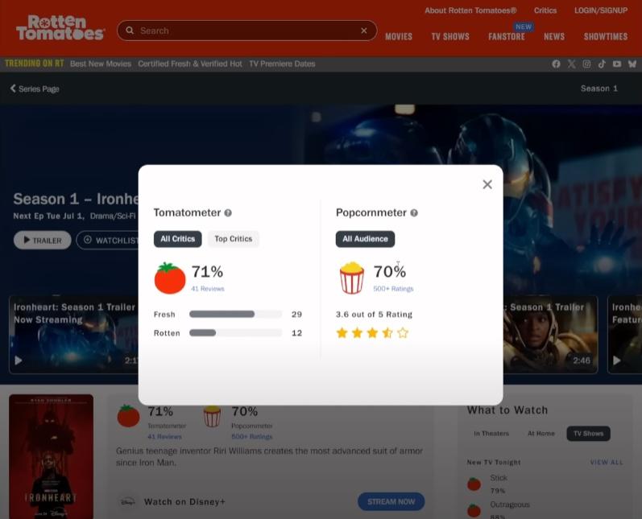The height and width of the screenshot is (519, 642).
Task: Click the half-filled fourth rating star
Action: coord(387,333)
